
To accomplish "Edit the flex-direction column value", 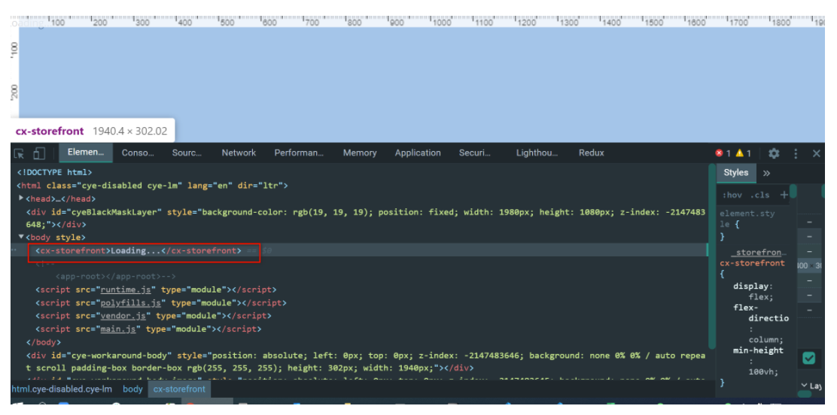I will pyautogui.click(x=765, y=340).
